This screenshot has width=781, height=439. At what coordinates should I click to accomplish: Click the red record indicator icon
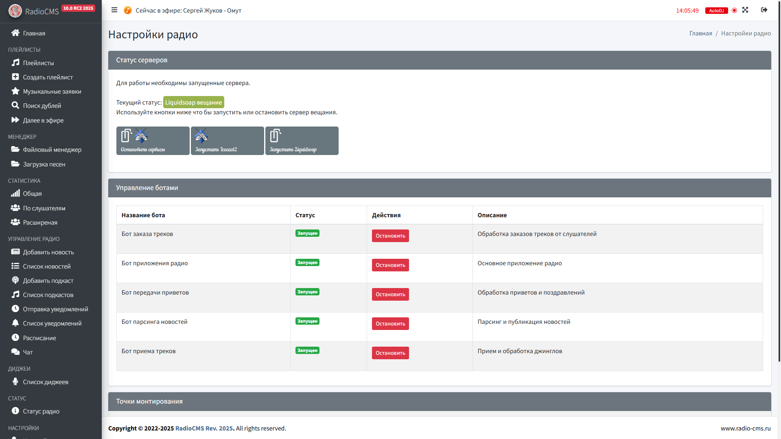(734, 11)
